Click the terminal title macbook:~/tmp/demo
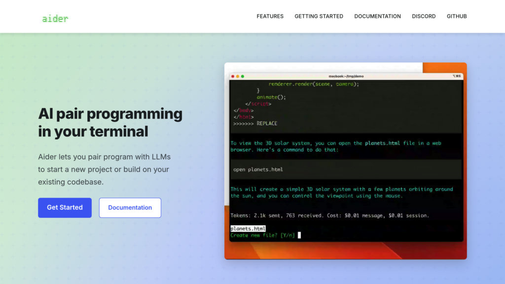 coord(346,76)
